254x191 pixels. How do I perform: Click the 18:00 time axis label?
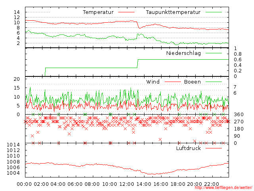[x=177, y=184]
